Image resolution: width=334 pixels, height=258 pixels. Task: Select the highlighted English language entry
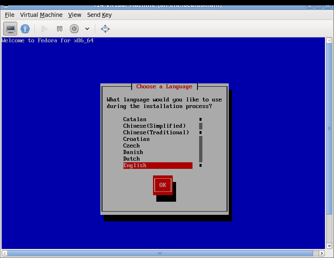tap(158, 166)
